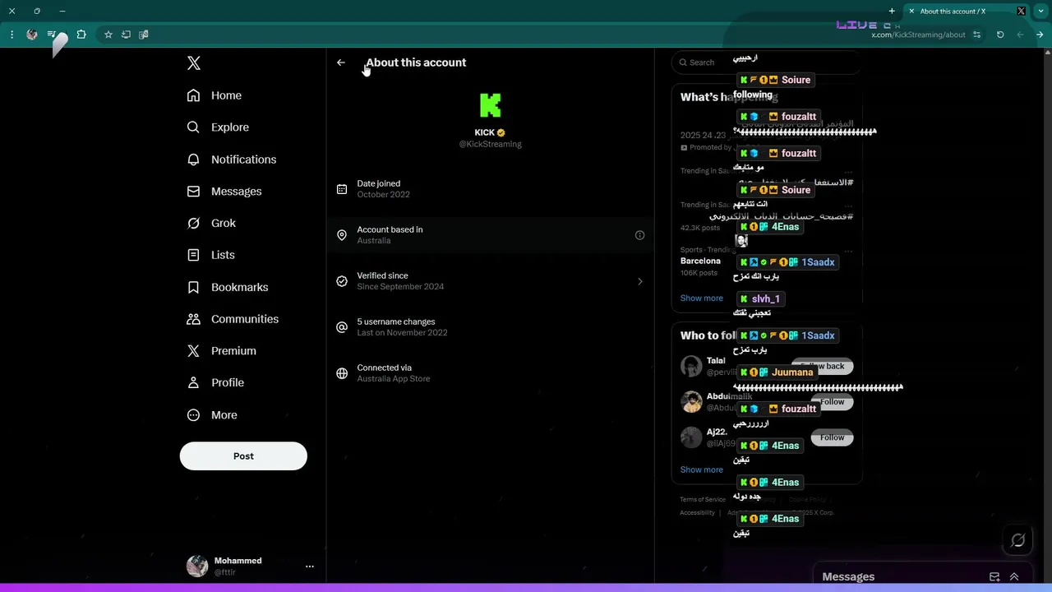This screenshot has height=592, width=1052.
Task: Open the Lists page
Action: pyautogui.click(x=210, y=255)
